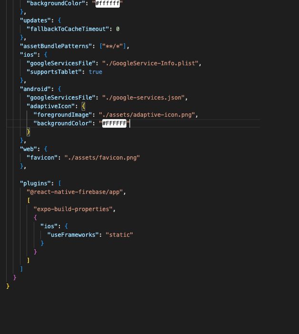The image size is (299, 334).
Task: Click the highlighted opening brace after adaptiveIcon
Action: [84, 106]
